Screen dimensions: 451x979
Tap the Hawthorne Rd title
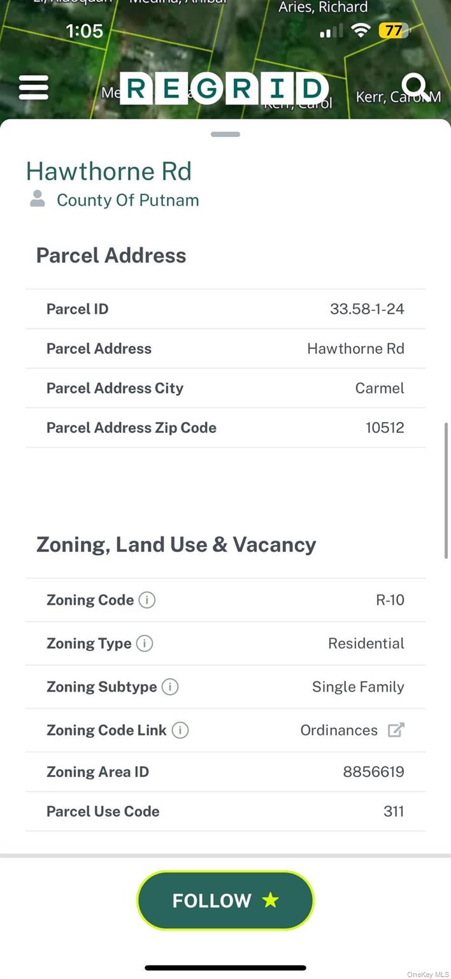pos(109,171)
